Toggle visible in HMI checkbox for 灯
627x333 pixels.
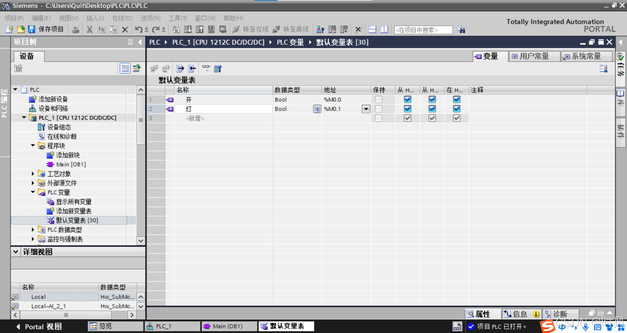tap(457, 109)
